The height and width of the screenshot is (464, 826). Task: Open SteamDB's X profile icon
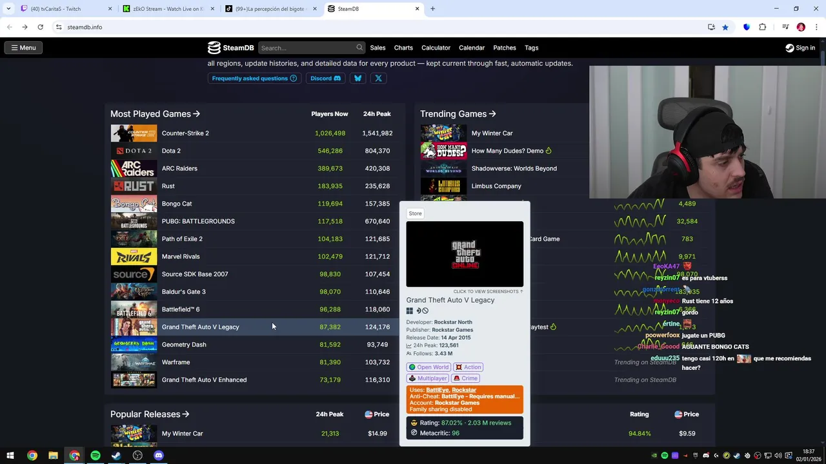[x=378, y=78]
